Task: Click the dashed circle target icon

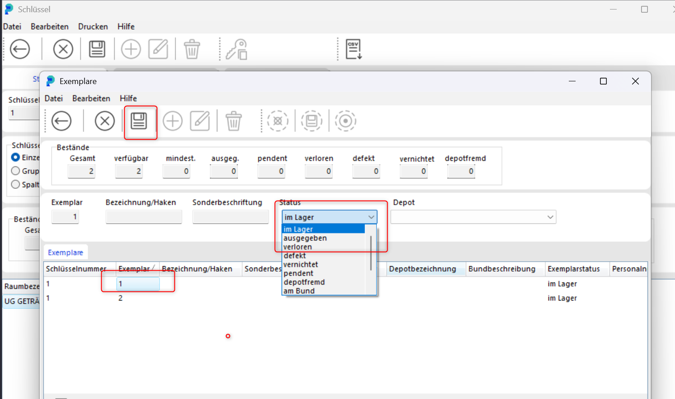Action: pos(346,121)
